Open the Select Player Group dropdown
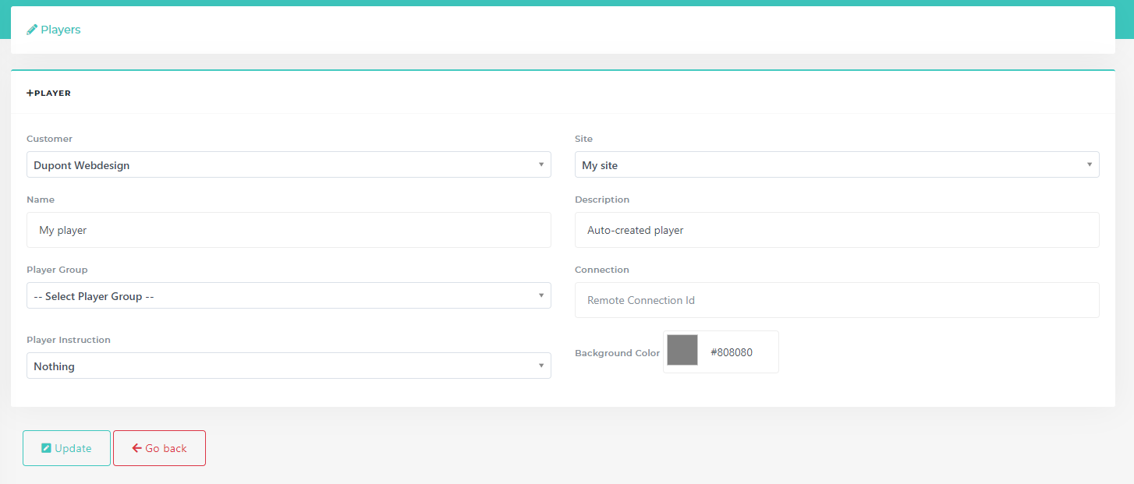The width and height of the screenshot is (1134, 484). [x=289, y=295]
